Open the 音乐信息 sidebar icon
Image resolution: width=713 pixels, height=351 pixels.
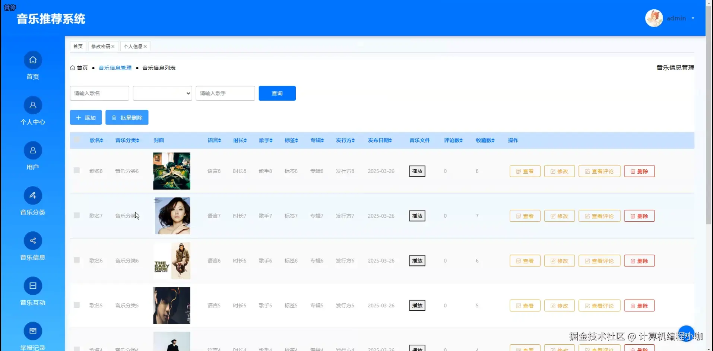coord(33,241)
